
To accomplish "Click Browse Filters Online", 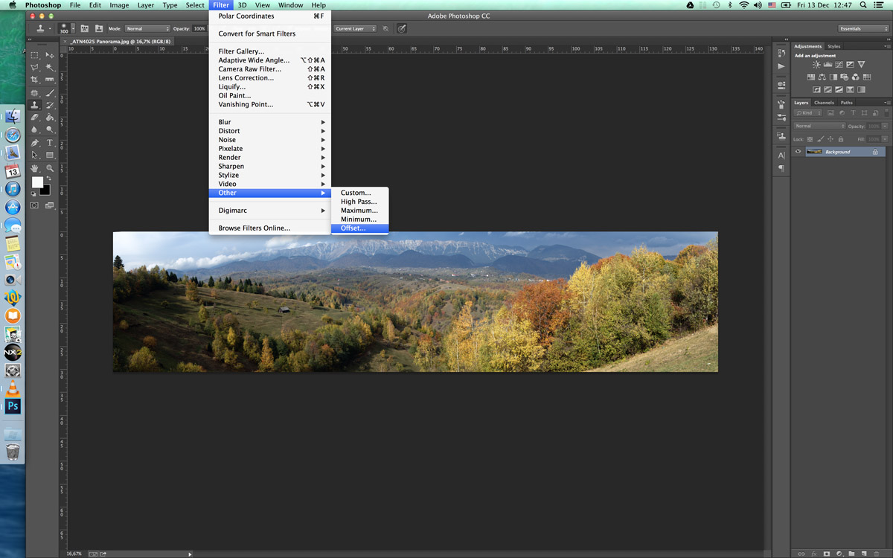I will (254, 228).
